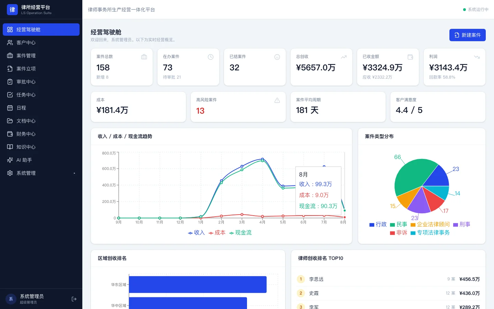Toggle 民事 in pie chart legend
The image size is (494, 309).
(x=398, y=225)
